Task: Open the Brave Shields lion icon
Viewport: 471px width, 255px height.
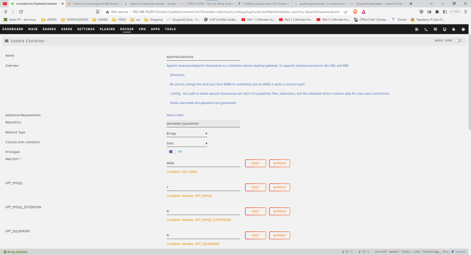Action: coord(355,12)
